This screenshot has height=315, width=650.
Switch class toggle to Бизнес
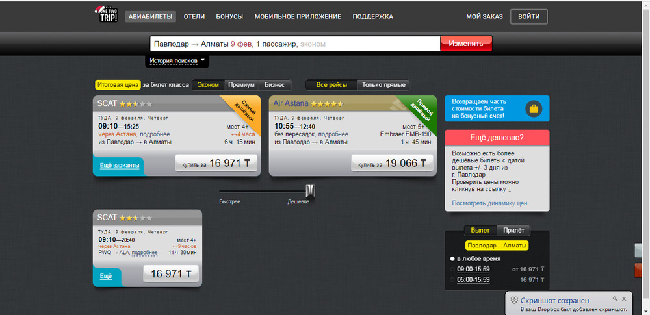coord(274,85)
